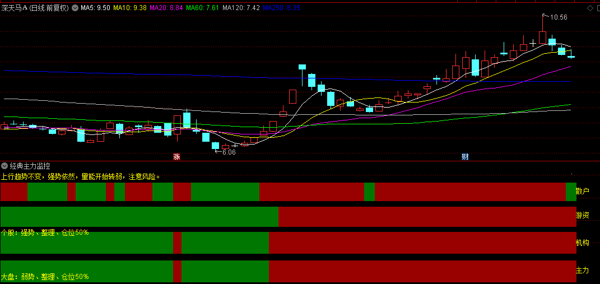Click the 游资 row label
This screenshot has height=284, width=600.
pos(583,216)
